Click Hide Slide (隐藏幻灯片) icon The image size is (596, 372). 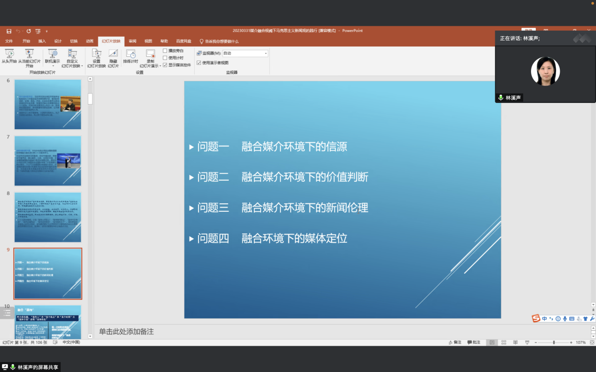[x=113, y=54]
